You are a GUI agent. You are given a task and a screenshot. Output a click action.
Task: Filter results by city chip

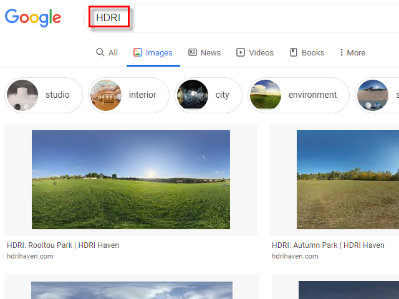(208, 95)
